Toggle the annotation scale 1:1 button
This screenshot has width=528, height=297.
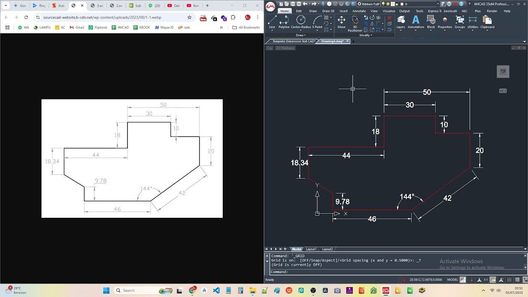point(486,280)
